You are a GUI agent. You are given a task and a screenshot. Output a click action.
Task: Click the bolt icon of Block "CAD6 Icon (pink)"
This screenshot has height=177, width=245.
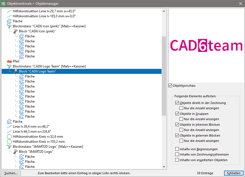15,31
